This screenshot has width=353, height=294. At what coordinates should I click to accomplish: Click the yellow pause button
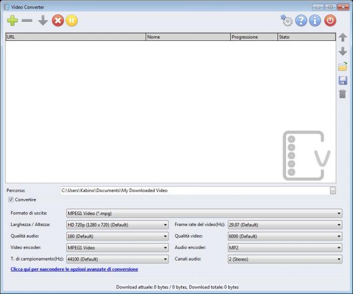[x=72, y=21]
